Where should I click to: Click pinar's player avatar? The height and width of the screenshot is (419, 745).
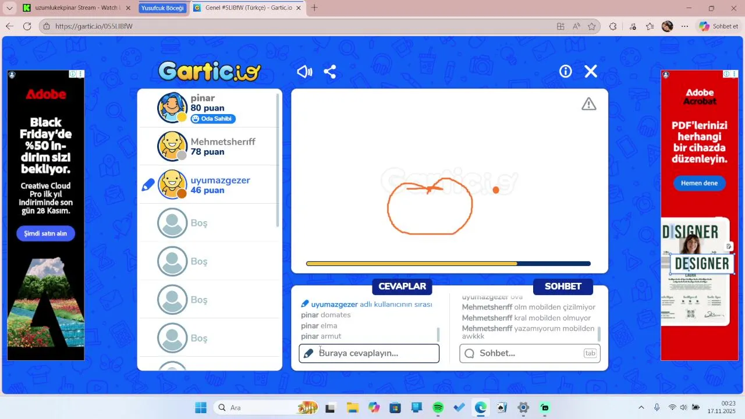pos(172,108)
